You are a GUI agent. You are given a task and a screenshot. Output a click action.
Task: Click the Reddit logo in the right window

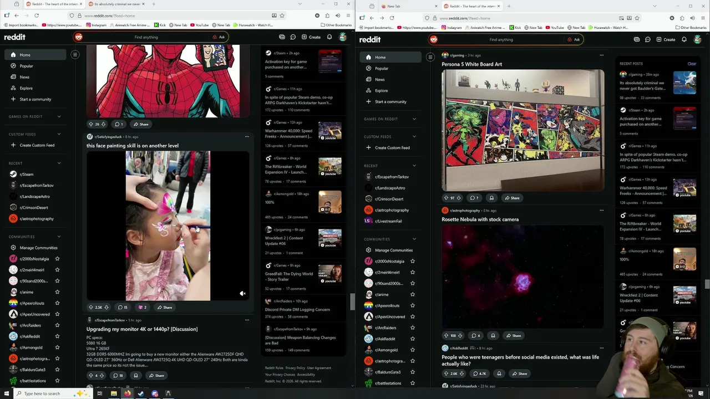[370, 39]
